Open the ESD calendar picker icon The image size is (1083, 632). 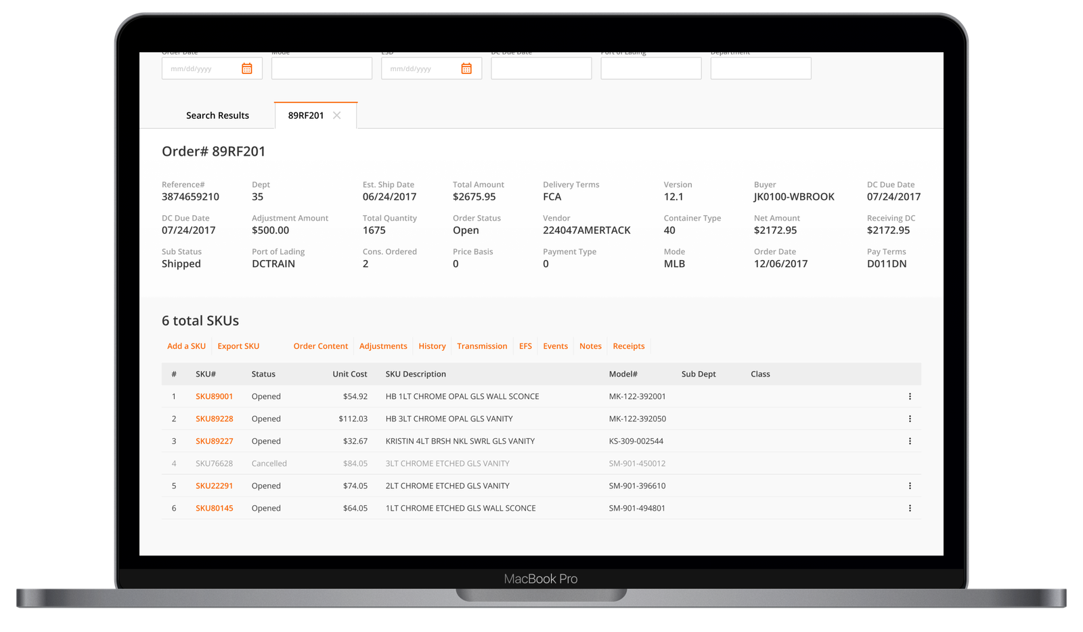pos(466,68)
